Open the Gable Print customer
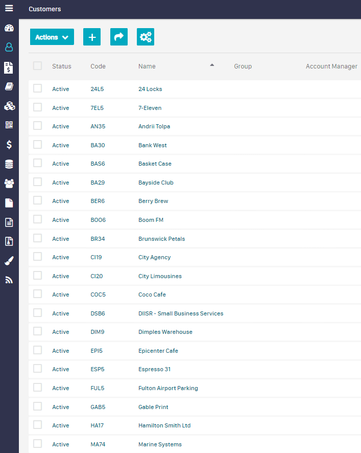Screen dimensions: 361x453 153,407
